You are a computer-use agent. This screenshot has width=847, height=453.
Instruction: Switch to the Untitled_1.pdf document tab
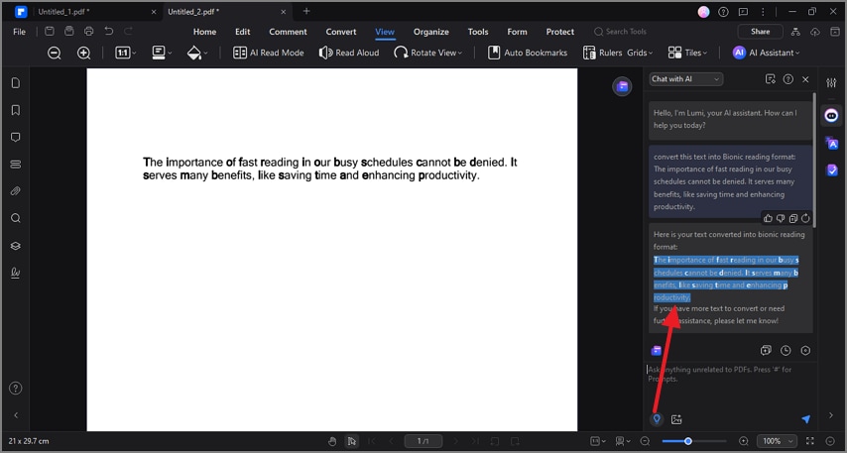coord(63,11)
